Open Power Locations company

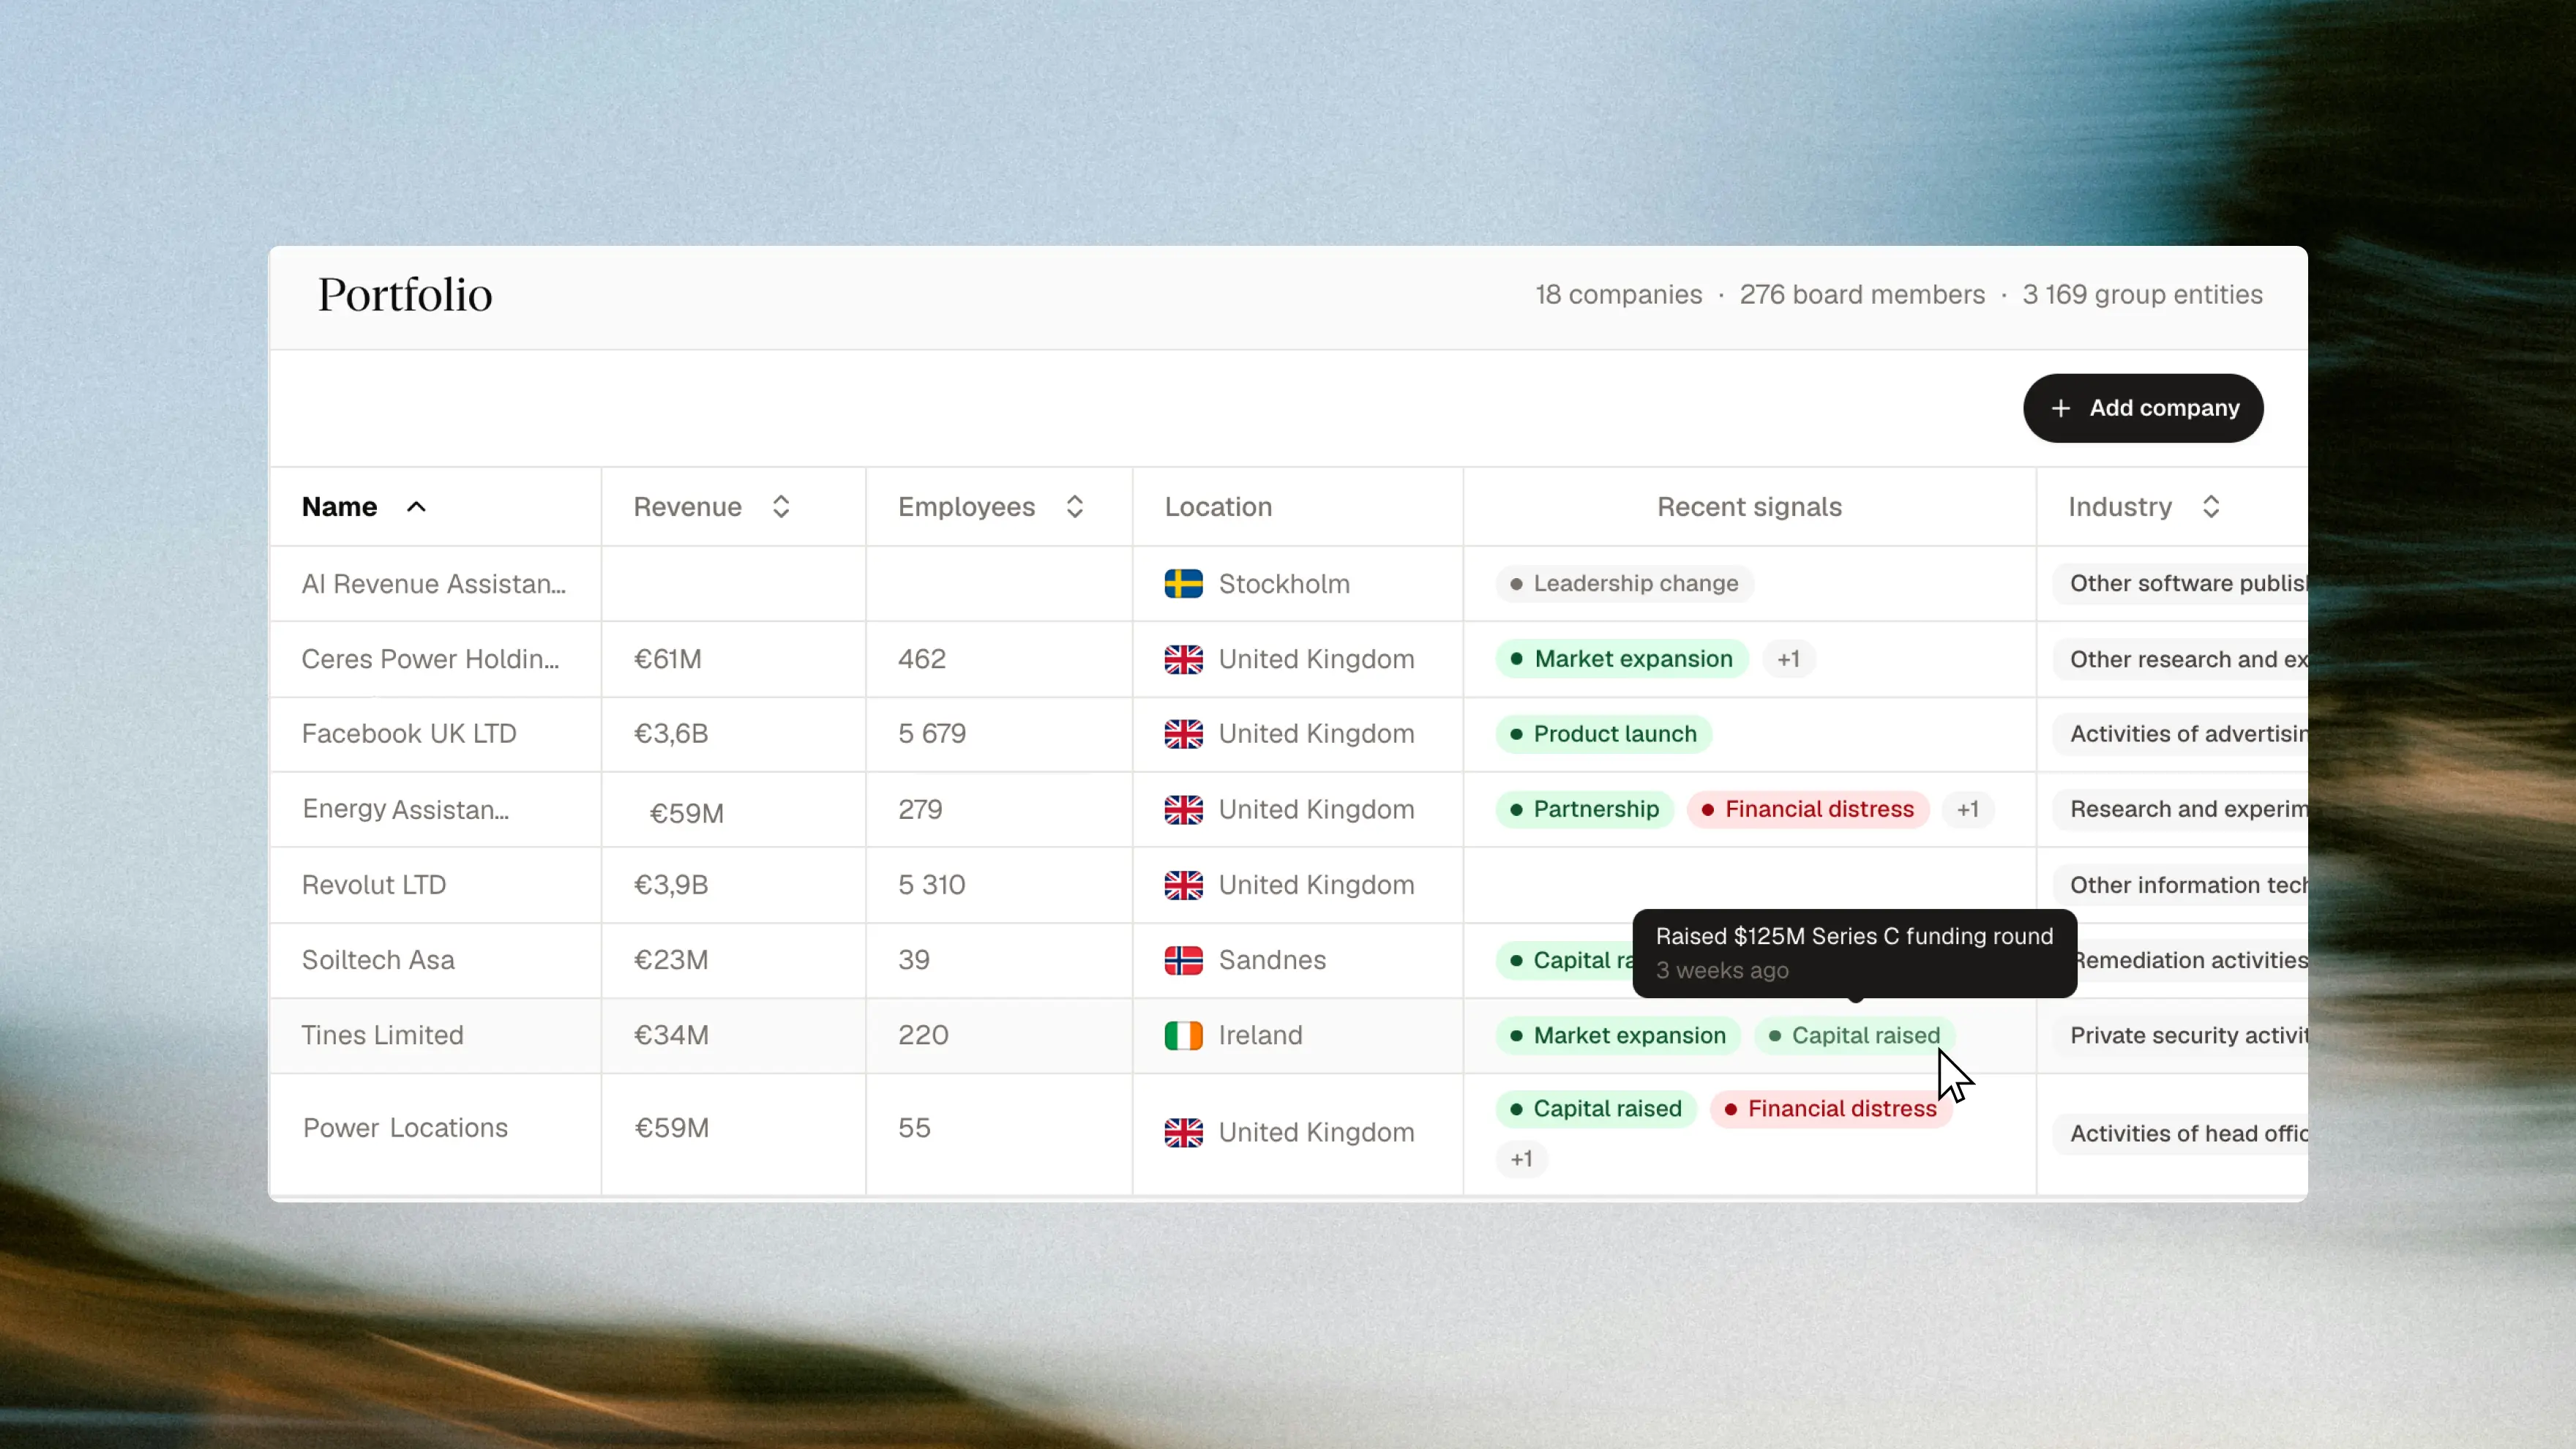[x=405, y=1128]
